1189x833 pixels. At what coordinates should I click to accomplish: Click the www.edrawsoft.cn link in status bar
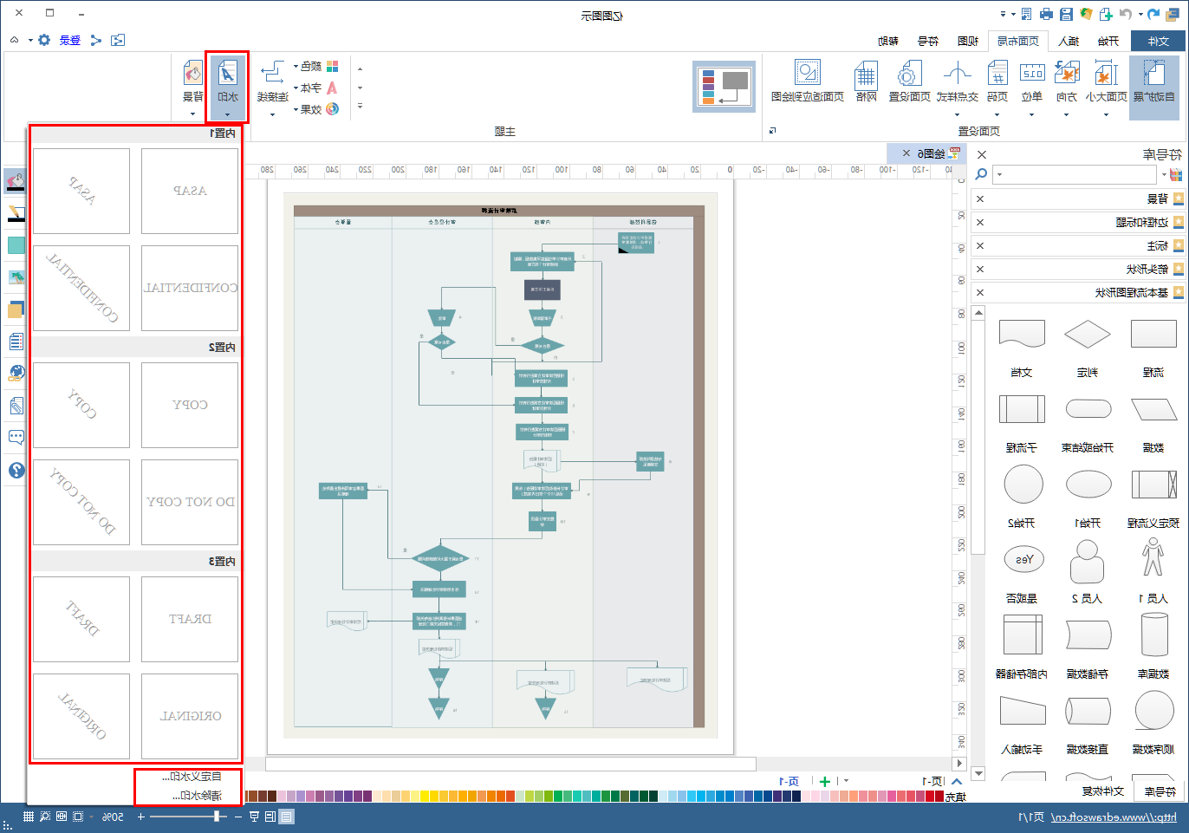point(1114,817)
